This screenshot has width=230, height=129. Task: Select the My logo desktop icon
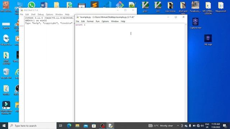click(x=208, y=40)
